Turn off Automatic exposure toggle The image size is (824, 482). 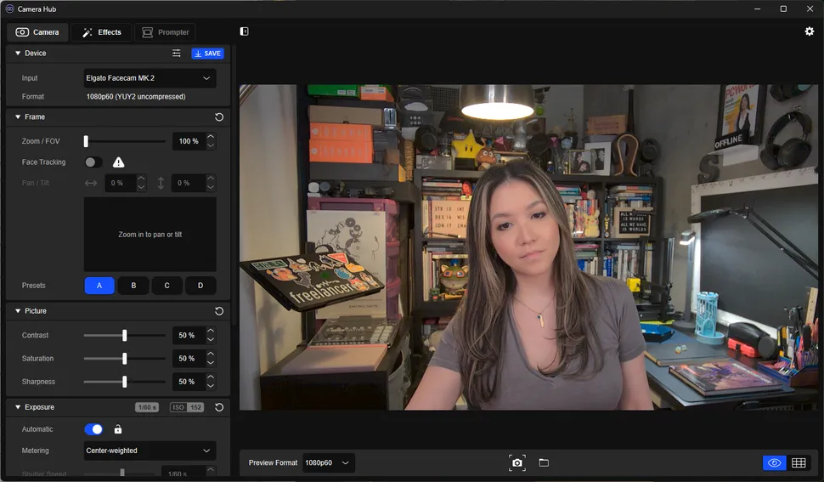click(x=93, y=429)
